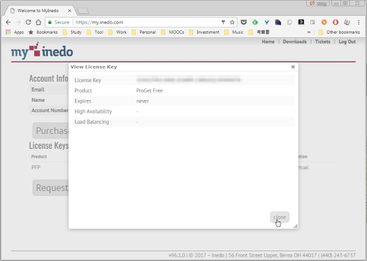This screenshot has height=261, width=367.
Task: Click the Expires value never
Action: [x=143, y=101]
